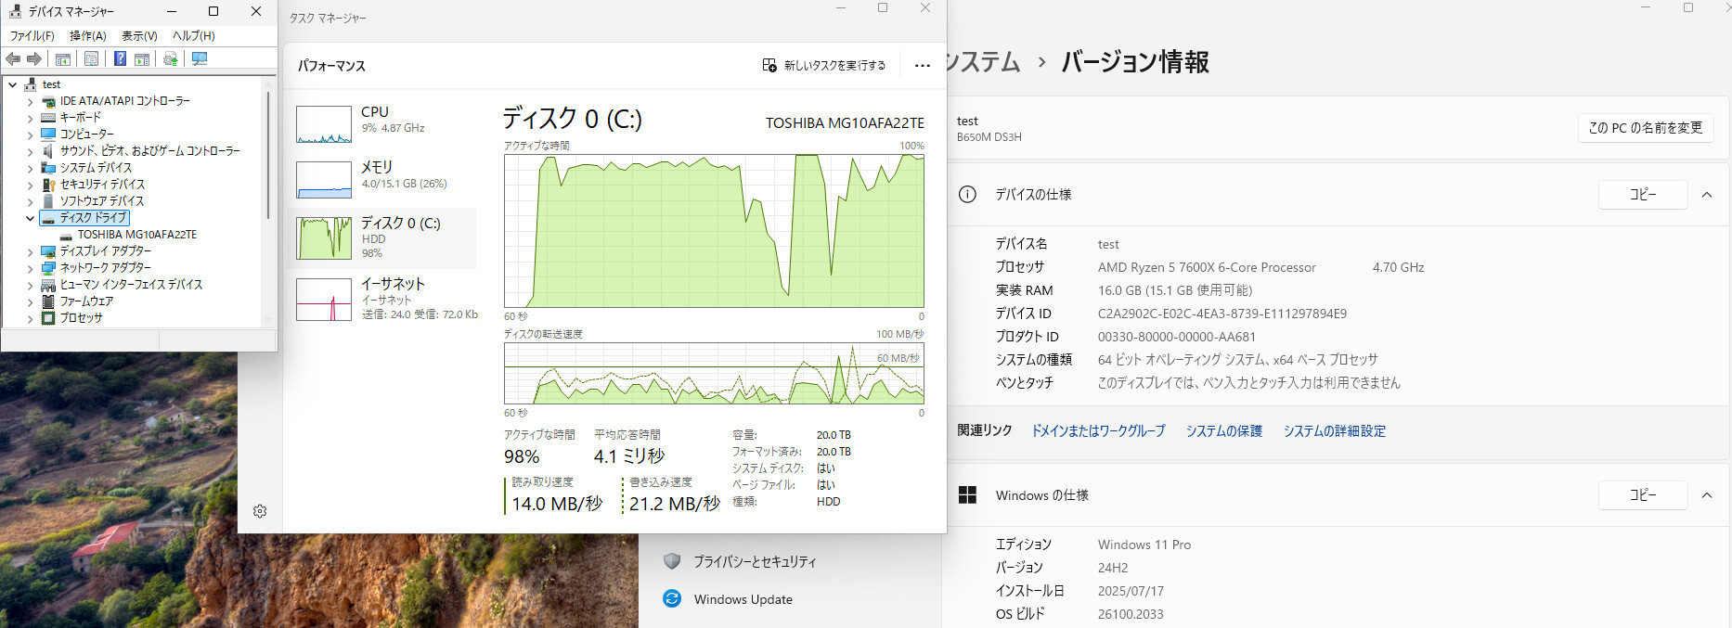Image resolution: width=1732 pixels, height=628 pixels.
Task: Expand the ディスプレイ アダプター node
Action: click(x=31, y=251)
